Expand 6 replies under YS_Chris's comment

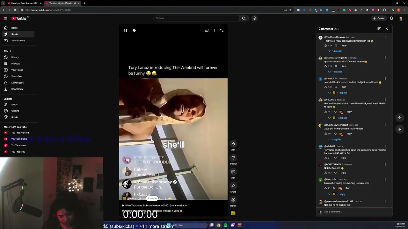tap(338, 118)
